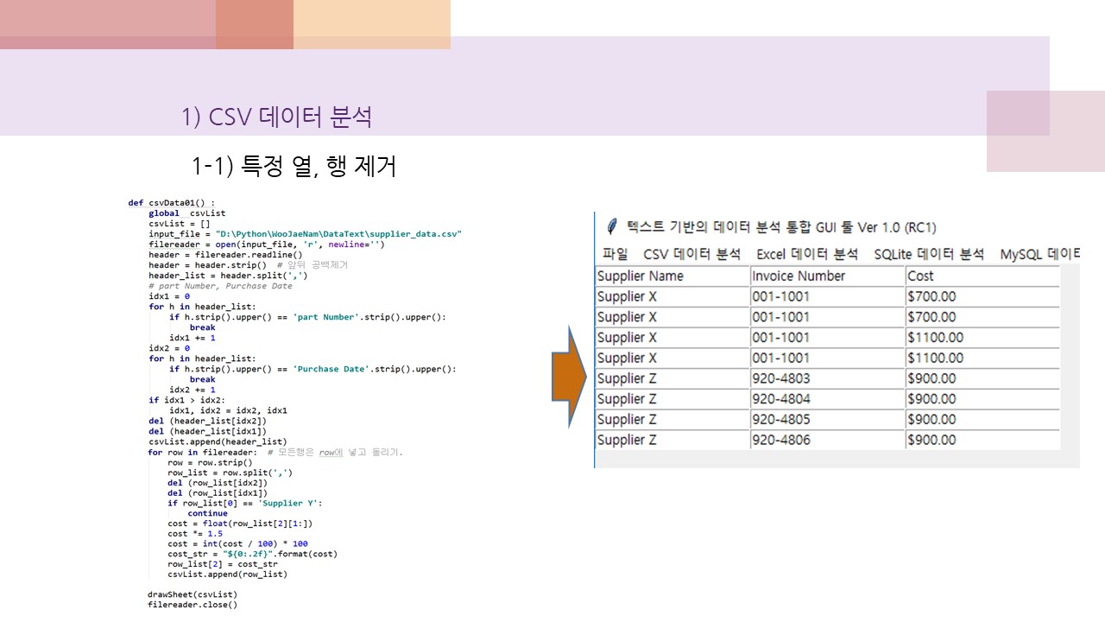Click the slide title 1) CSV 데이터 분석
The height and width of the screenshot is (622, 1105).
point(276,117)
